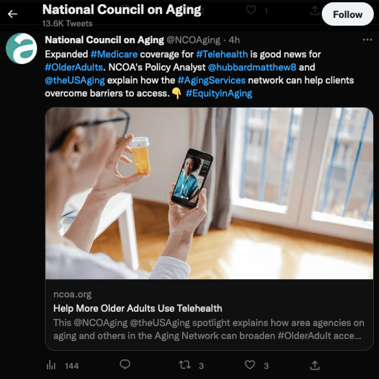This screenshot has width=379, height=379.
Task: Open the tweet's three-dot more menu
Action: pyautogui.click(x=367, y=40)
